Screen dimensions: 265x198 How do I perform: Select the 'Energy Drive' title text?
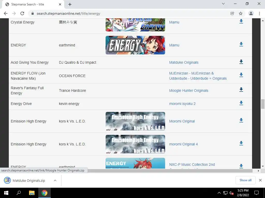pyautogui.click(x=21, y=104)
